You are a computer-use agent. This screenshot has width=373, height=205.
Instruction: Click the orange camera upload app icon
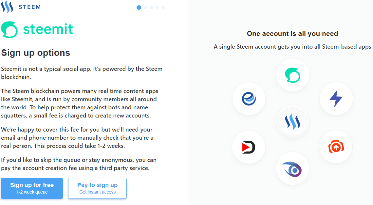click(336, 147)
